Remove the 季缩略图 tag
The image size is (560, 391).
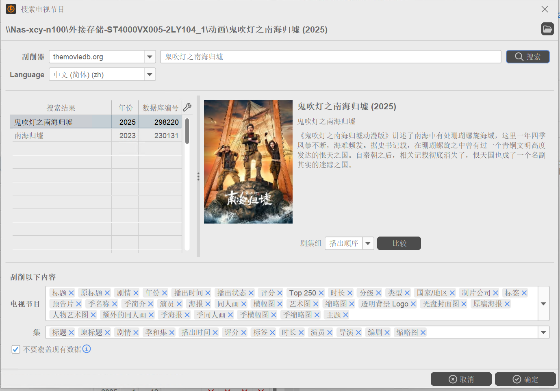pos(317,315)
